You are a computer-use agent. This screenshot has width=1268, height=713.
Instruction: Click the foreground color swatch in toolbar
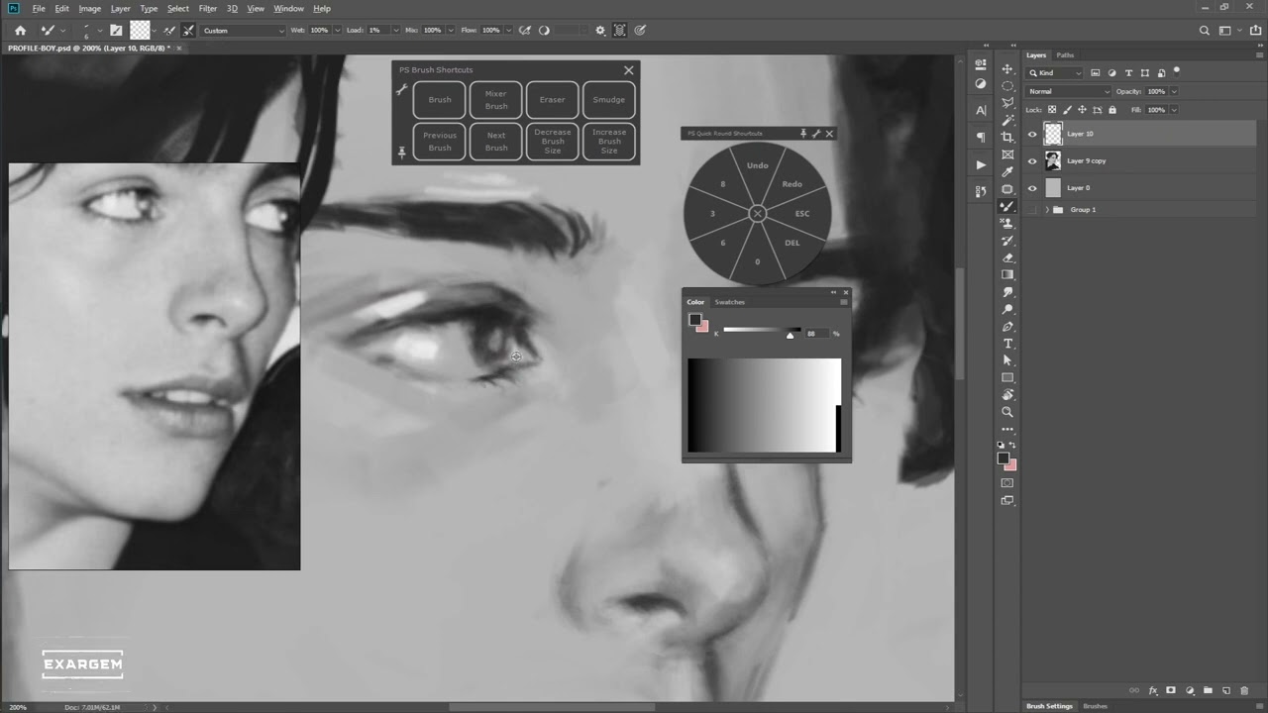(x=1004, y=458)
